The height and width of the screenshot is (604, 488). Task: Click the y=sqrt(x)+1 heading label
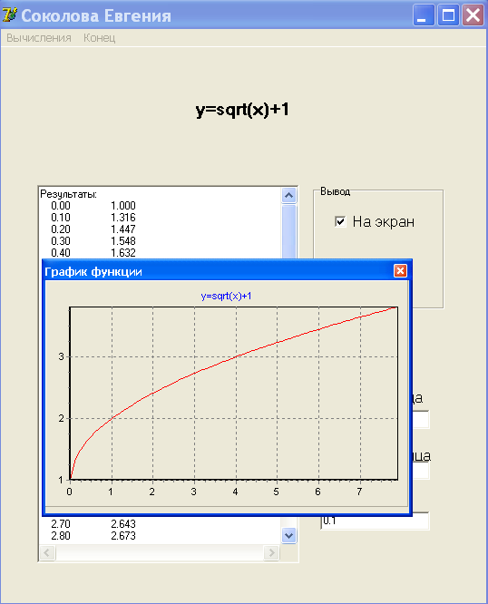point(243,110)
